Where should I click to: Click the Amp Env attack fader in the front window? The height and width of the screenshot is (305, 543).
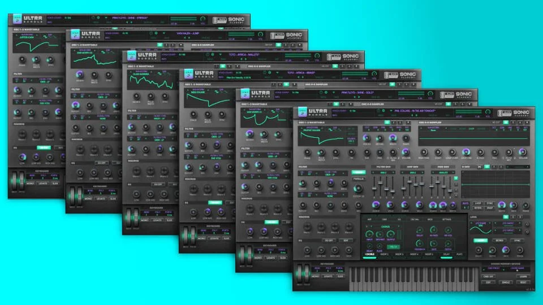(403, 188)
